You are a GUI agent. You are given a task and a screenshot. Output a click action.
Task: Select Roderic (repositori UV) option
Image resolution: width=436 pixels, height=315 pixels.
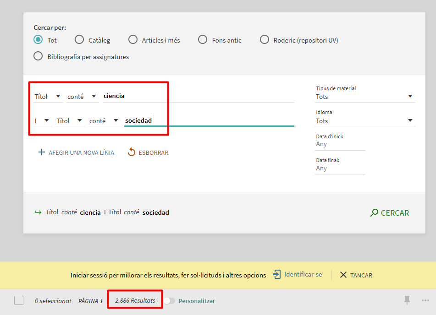264,40
